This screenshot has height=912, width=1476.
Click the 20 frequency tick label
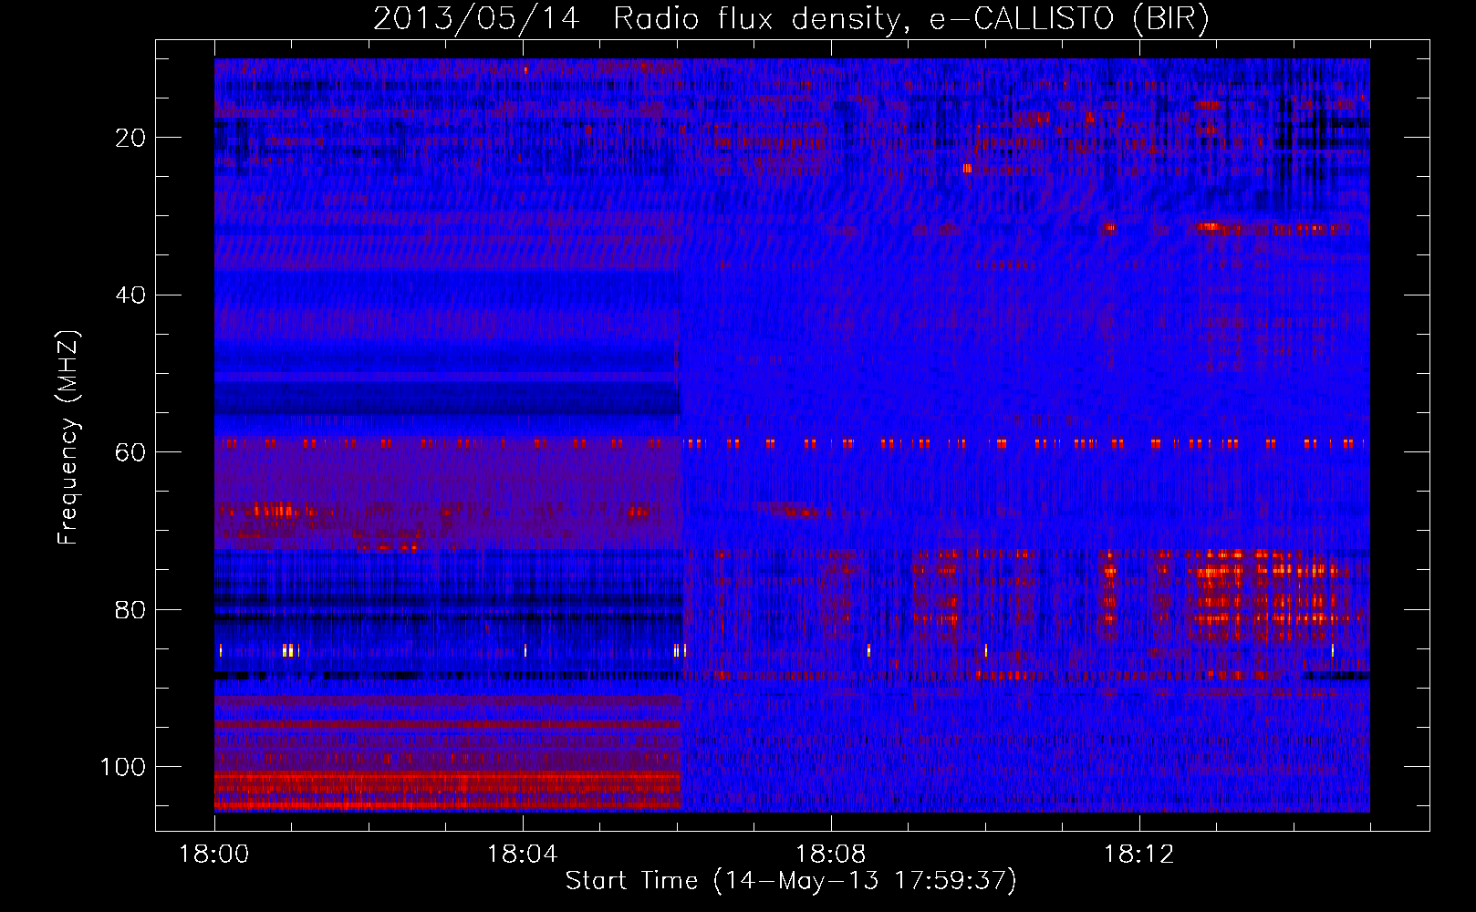130,138
